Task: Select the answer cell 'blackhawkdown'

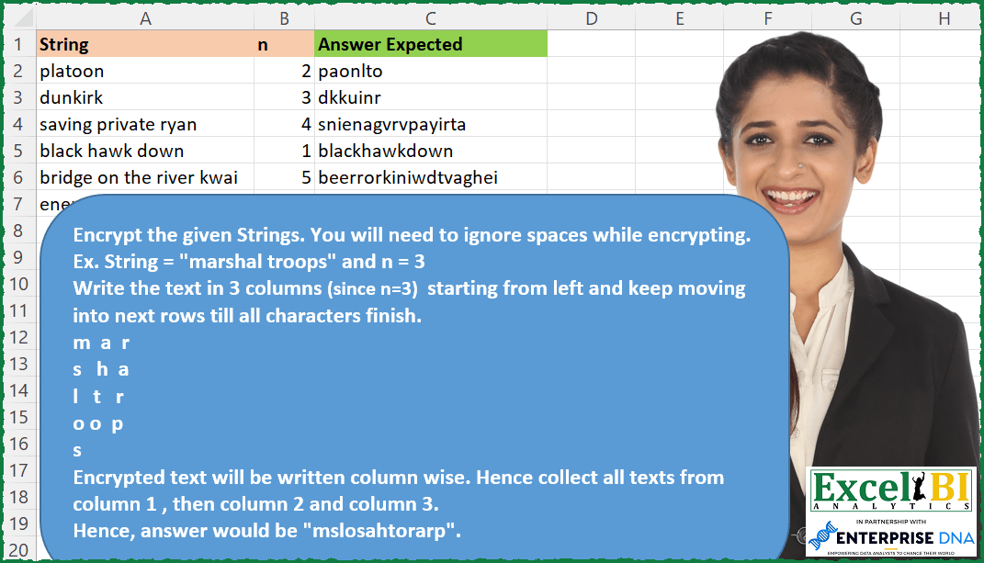Action: (x=431, y=151)
